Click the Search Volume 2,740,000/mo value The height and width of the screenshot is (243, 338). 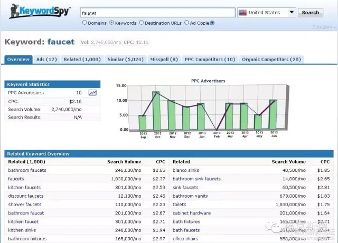click(x=67, y=110)
